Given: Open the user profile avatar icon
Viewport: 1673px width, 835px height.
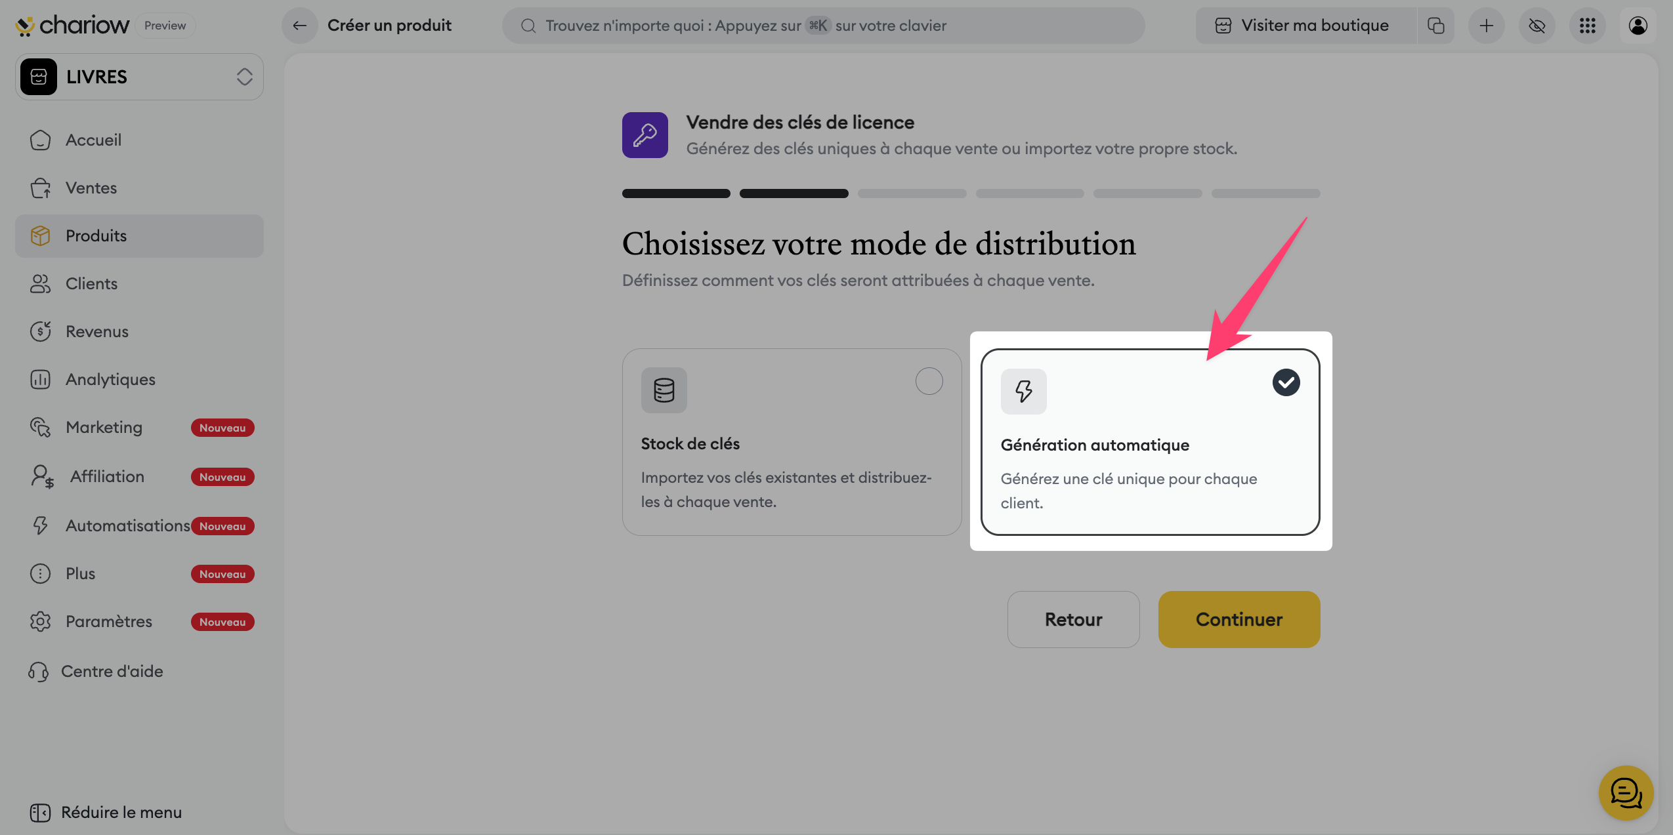Looking at the screenshot, I should point(1638,26).
